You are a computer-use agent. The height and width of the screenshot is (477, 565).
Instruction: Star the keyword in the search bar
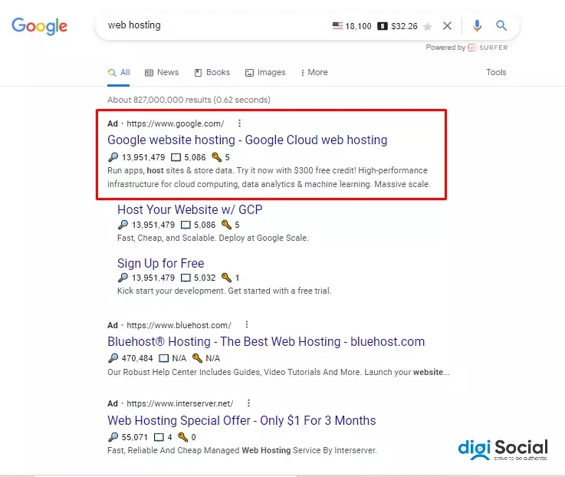[x=427, y=26]
